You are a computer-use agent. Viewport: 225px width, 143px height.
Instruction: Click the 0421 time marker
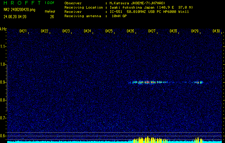coord(23,31)
